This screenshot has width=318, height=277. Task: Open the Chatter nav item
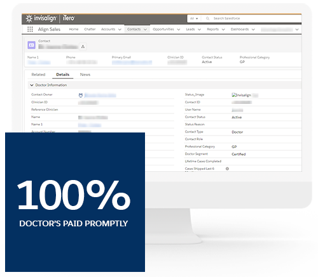90,29
